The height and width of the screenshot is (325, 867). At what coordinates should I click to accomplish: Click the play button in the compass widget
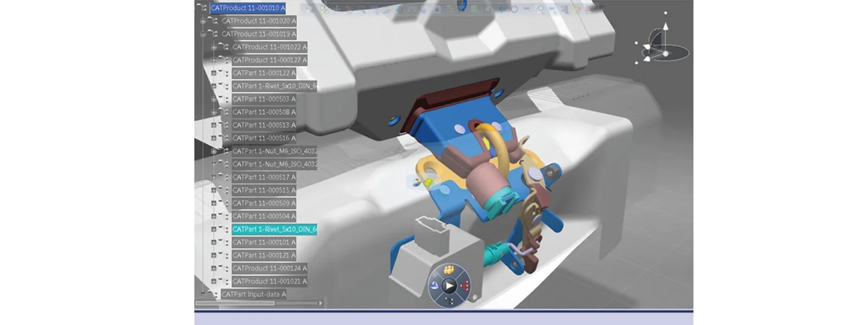click(x=449, y=285)
